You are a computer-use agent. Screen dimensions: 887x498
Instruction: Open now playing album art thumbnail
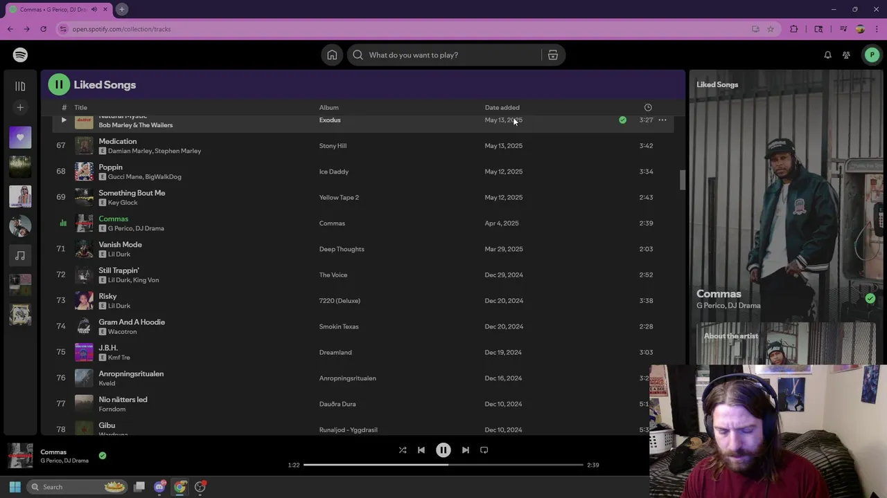[x=20, y=456]
